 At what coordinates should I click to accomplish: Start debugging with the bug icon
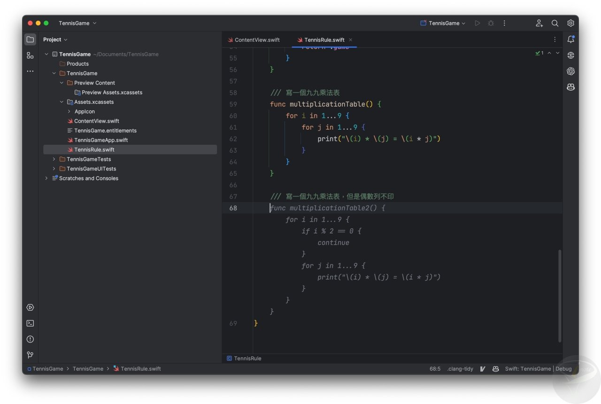coord(491,23)
